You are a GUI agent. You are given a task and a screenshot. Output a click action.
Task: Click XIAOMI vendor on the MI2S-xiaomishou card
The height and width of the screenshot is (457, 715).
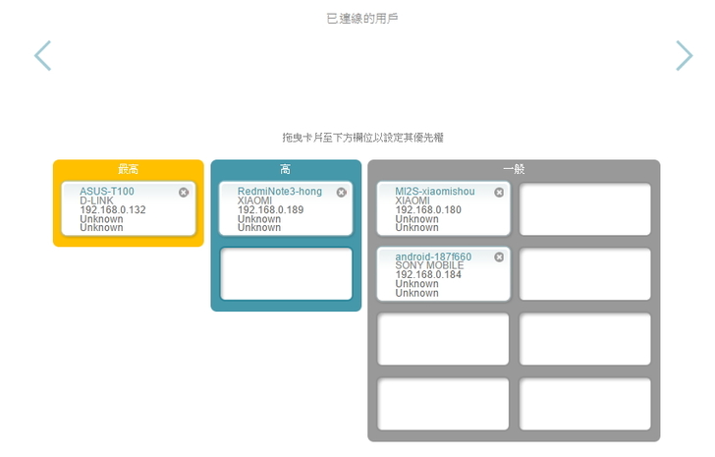[x=412, y=200]
